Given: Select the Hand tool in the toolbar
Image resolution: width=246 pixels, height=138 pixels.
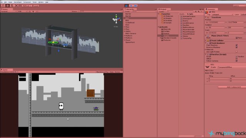Looking at the screenshot, I should point(3,6).
